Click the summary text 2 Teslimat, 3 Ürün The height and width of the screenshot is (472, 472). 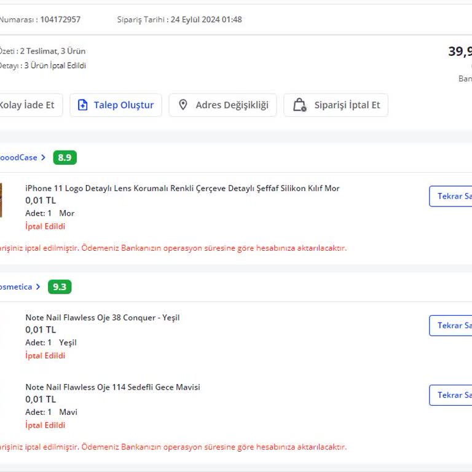pos(53,51)
